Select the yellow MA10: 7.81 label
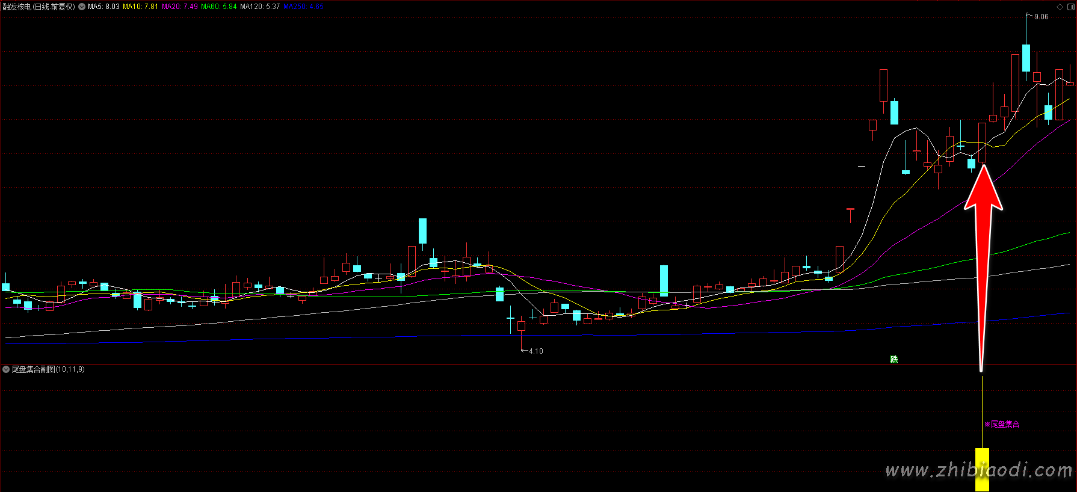Image resolution: width=1077 pixels, height=492 pixels. tap(140, 7)
